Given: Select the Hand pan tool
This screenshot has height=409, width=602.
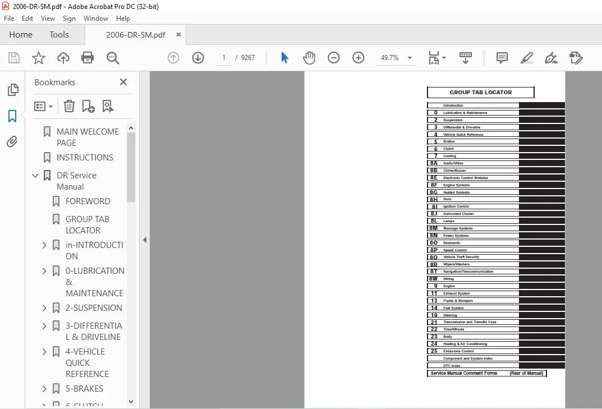Looking at the screenshot, I should 309,58.
